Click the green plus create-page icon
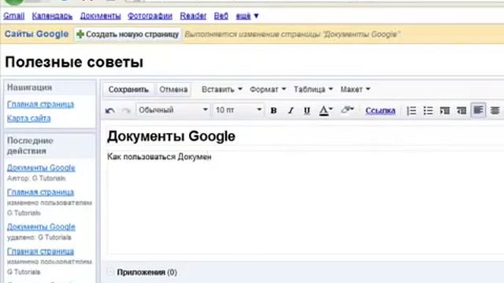 [80, 34]
